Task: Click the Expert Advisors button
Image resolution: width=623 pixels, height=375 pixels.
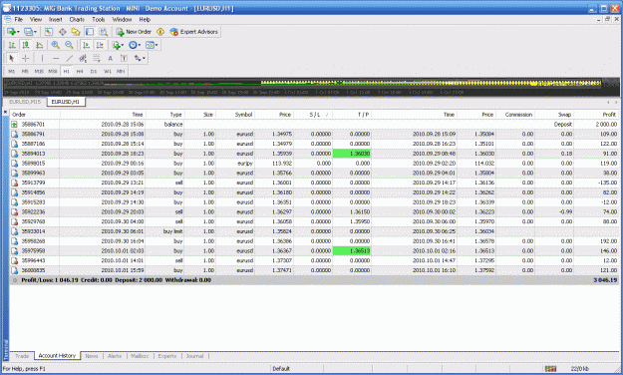Action: pos(194,32)
